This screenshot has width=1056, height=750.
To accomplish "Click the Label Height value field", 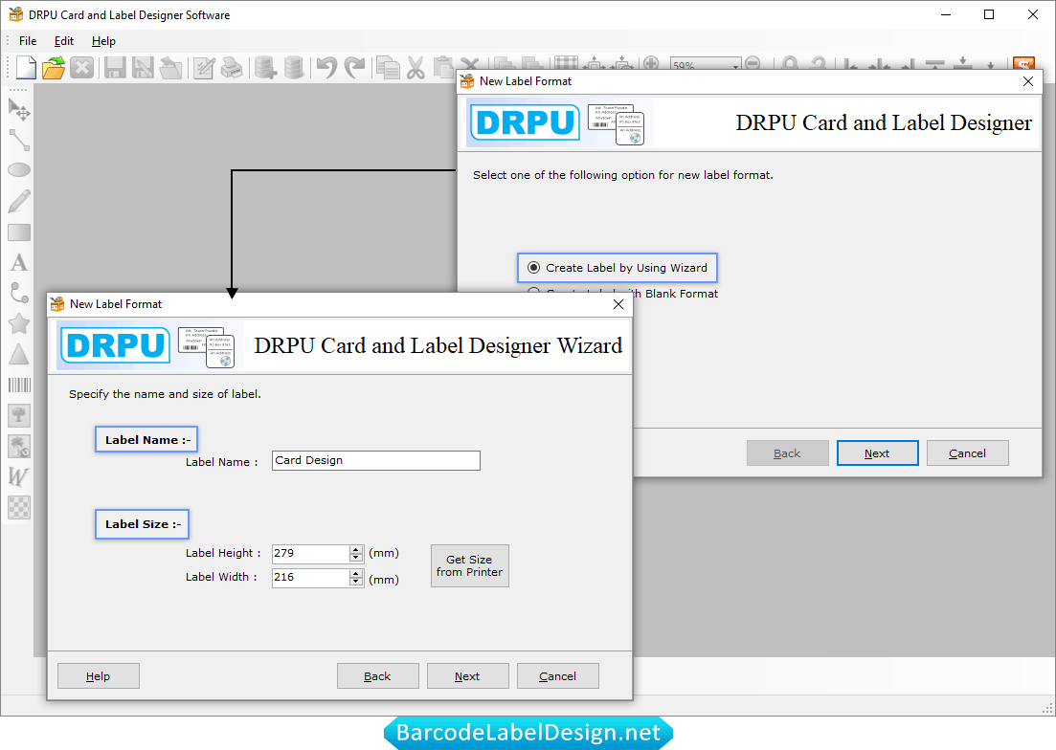I will pyautogui.click(x=310, y=553).
